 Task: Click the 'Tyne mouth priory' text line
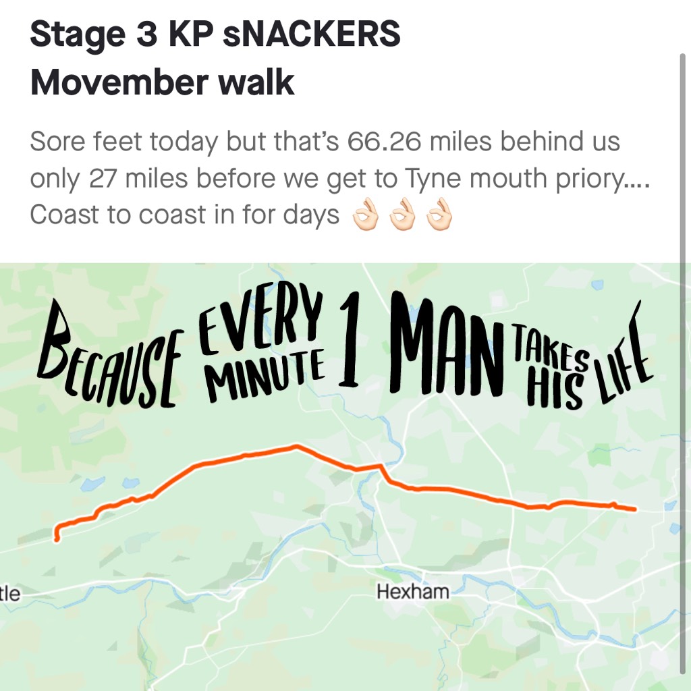pyautogui.click(x=339, y=178)
